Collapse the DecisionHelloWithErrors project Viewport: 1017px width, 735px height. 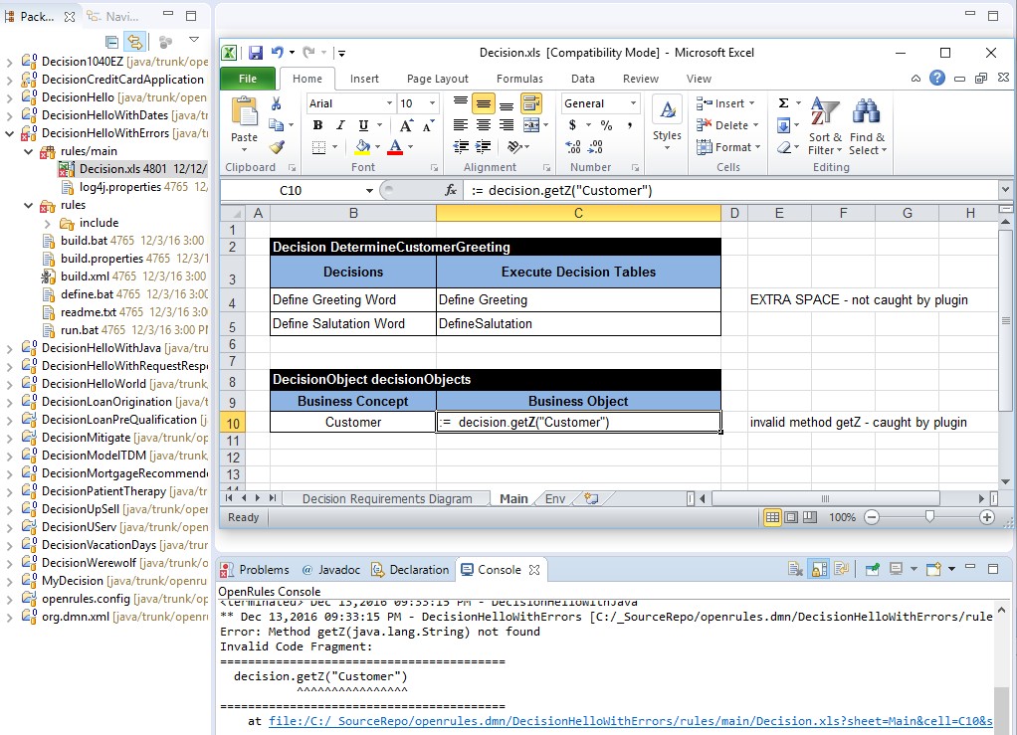(x=9, y=133)
